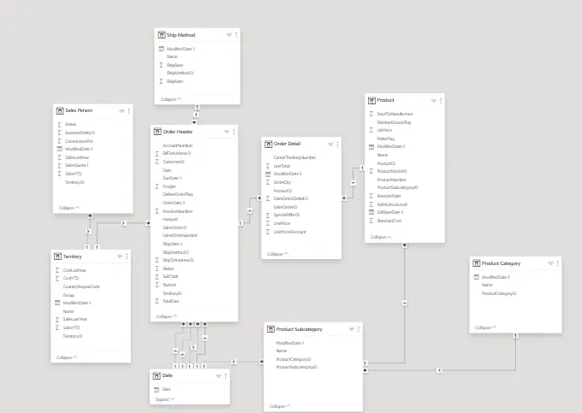The width and height of the screenshot is (582, 413).
Task: Open more options for Product table
Action: (x=441, y=100)
